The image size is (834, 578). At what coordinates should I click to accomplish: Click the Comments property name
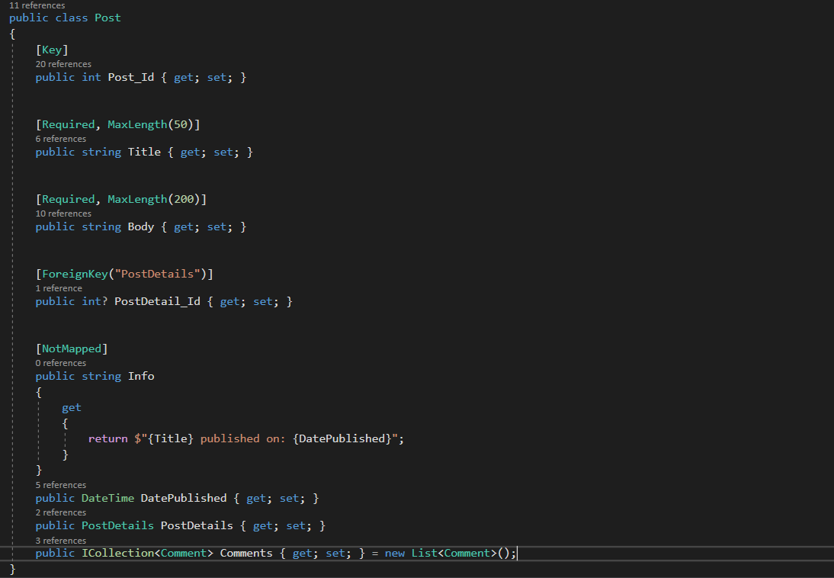246,553
